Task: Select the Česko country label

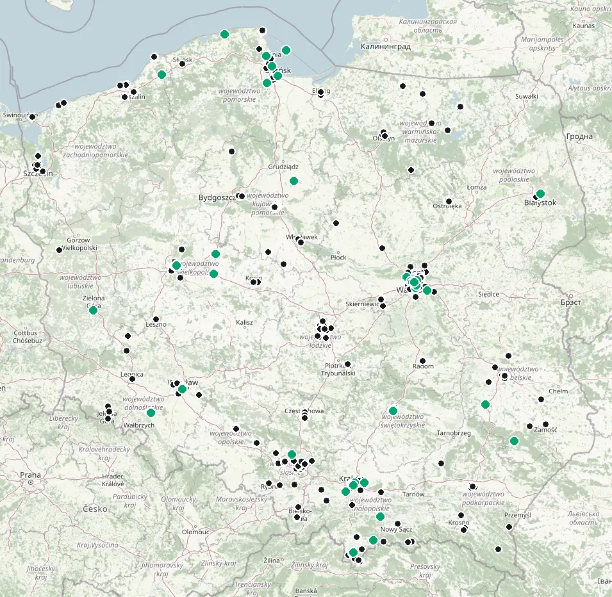Action: coord(95,509)
